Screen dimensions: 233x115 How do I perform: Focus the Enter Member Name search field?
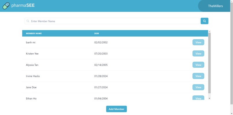point(112,21)
